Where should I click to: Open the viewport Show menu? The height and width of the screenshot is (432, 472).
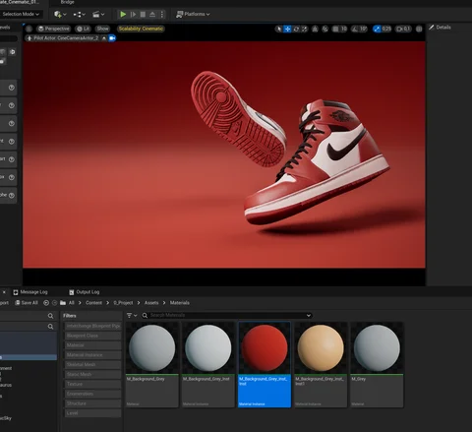(x=102, y=29)
